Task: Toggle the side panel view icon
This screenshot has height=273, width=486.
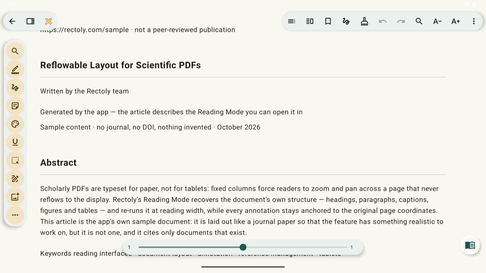Action: [30, 21]
